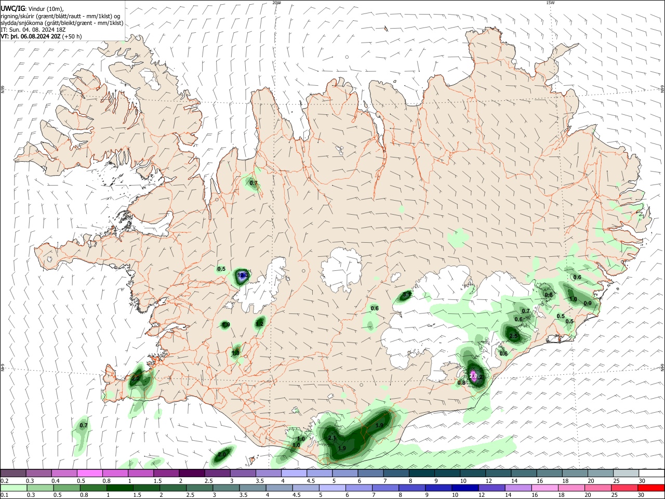Click the magenta snow cell on the map
The width and height of the screenshot is (665, 499).
(474, 376)
